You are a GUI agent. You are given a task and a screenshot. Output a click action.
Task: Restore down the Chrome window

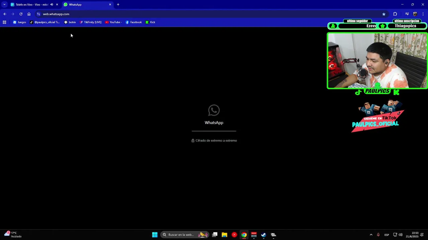[413, 5]
